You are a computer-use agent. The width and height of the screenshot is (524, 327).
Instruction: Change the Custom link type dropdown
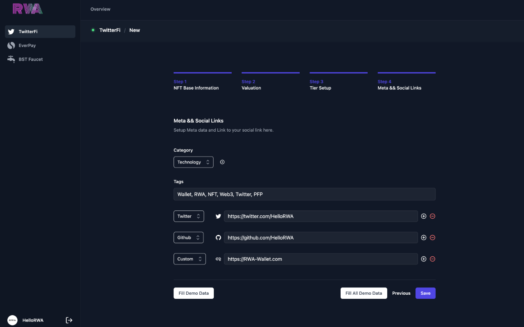[190, 259]
